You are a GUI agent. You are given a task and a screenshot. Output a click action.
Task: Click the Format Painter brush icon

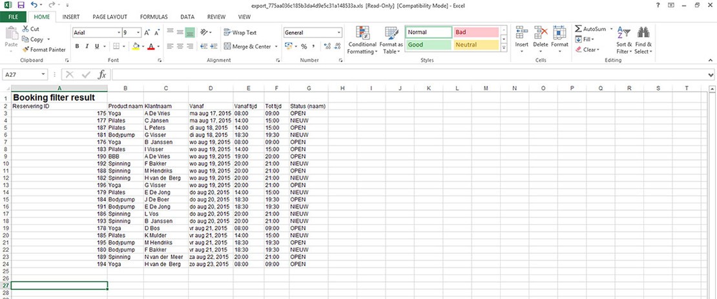point(26,50)
